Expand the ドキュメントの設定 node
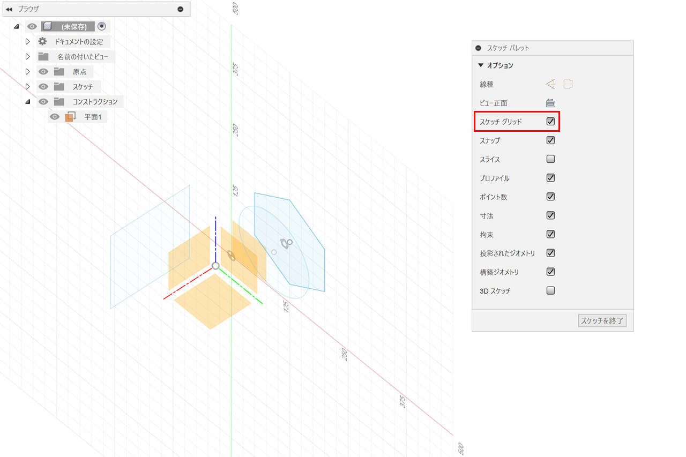The image size is (686, 457). [28, 41]
